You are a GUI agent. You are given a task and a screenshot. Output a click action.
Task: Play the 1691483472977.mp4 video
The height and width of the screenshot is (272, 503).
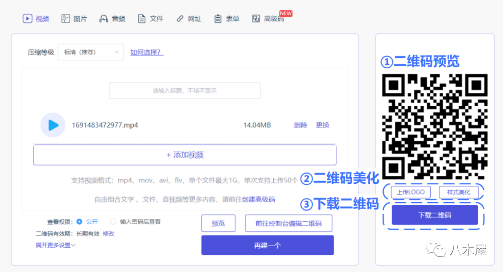53,125
